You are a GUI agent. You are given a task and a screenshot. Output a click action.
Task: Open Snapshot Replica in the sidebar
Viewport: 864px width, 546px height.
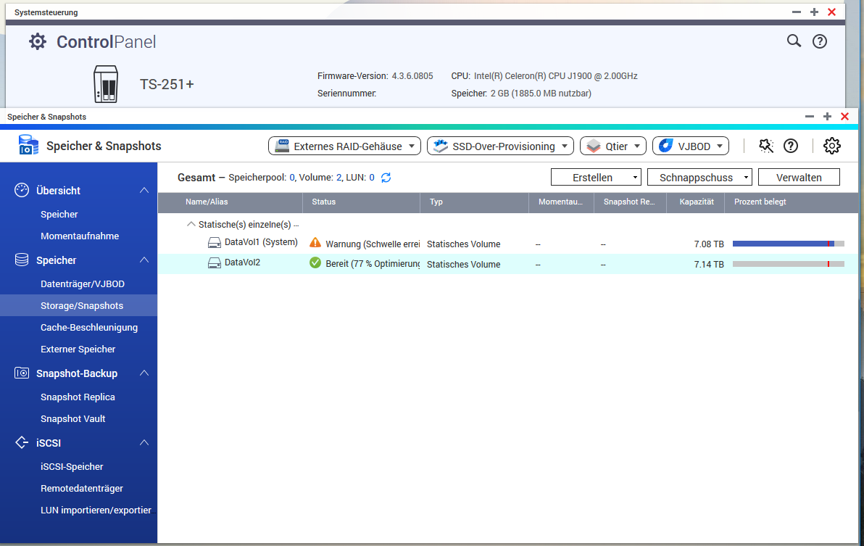[x=78, y=397]
